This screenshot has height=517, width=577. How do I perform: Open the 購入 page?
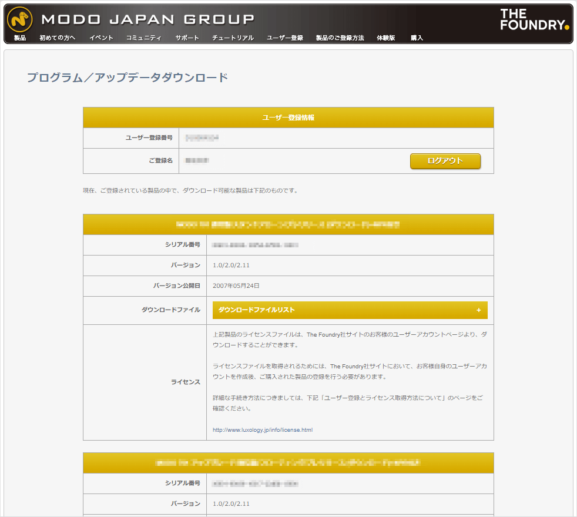417,38
